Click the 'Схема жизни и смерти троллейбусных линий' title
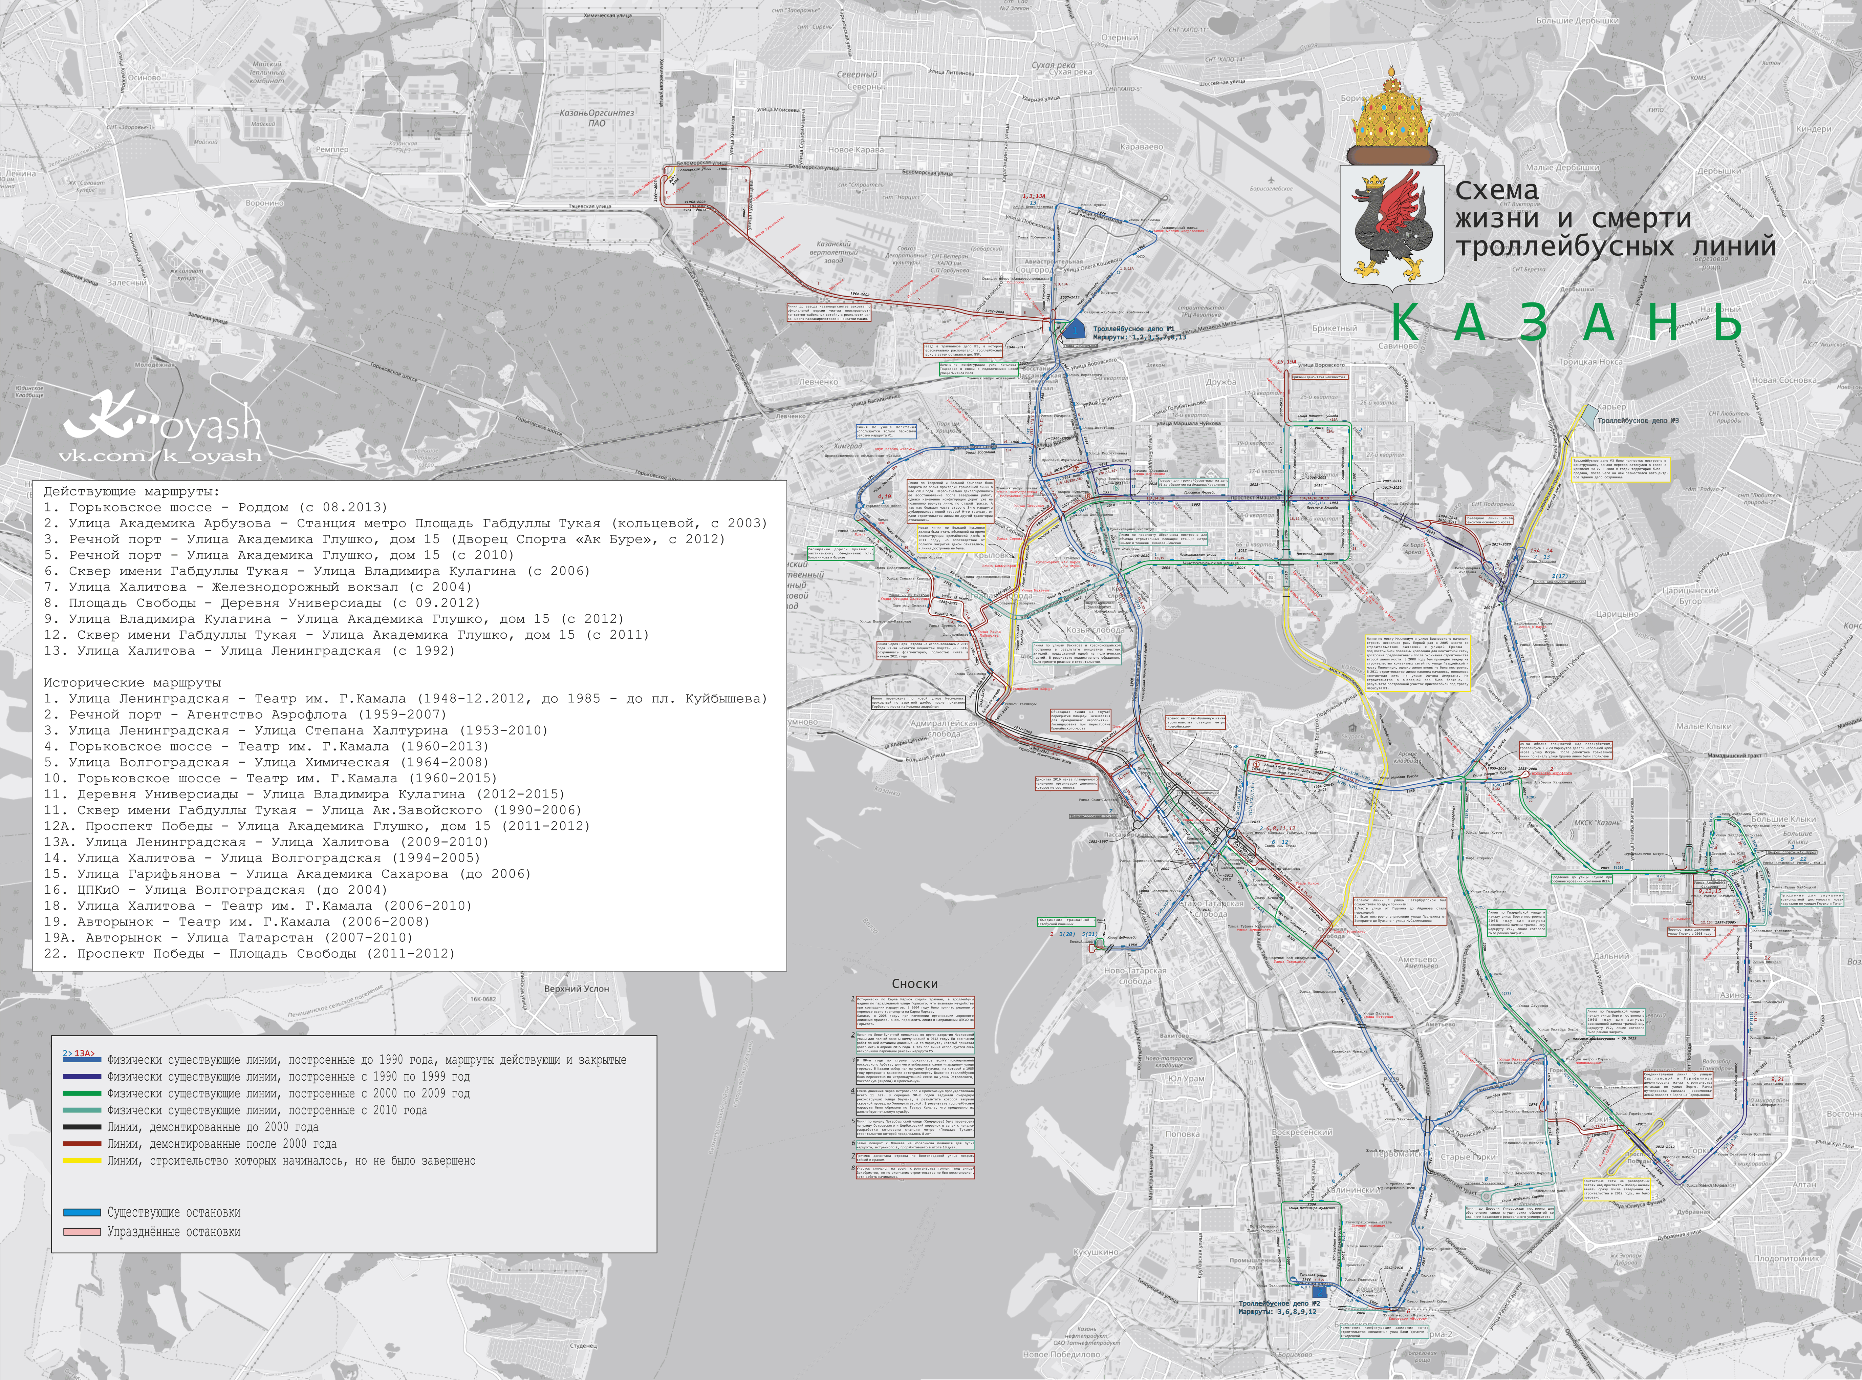The image size is (1862, 1380). [1615, 219]
